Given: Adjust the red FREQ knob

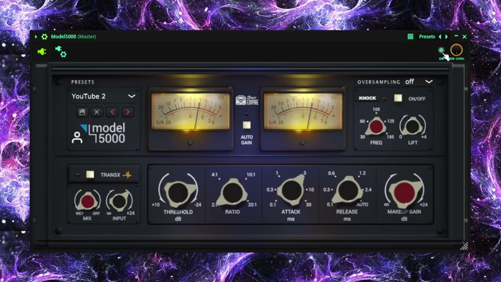Looking at the screenshot, I should 376,127.
